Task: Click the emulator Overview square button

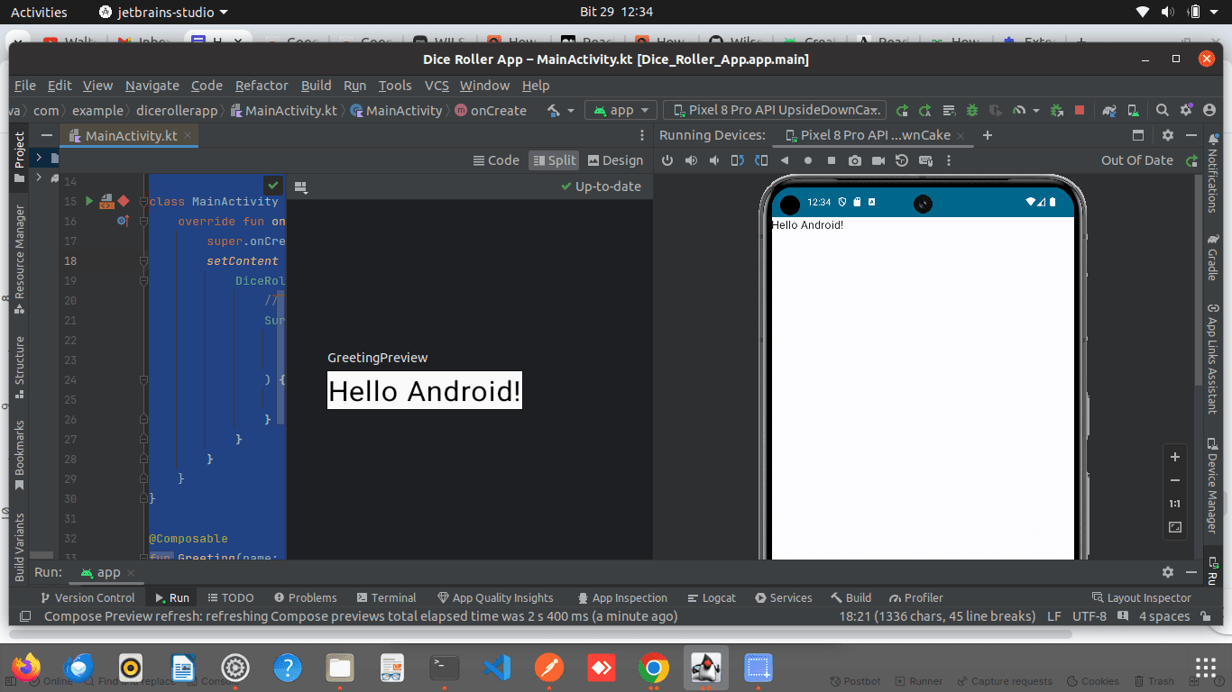Action: pyautogui.click(x=832, y=160)
